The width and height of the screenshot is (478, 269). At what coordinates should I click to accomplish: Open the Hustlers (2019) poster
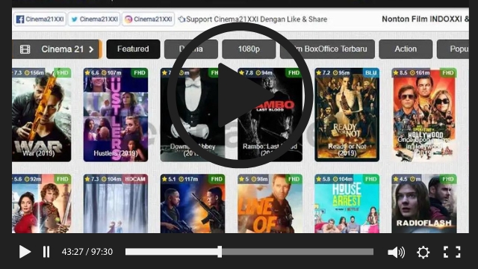coord(116,114)
